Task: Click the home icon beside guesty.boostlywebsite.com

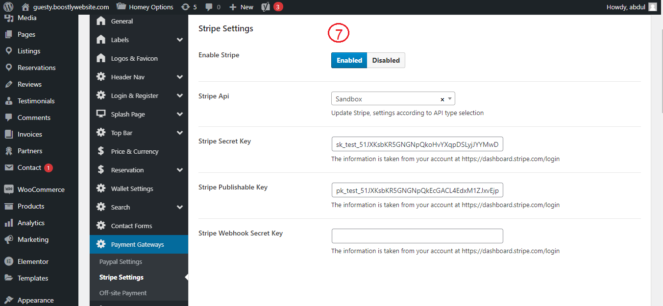Action: (x=25, y=7)
